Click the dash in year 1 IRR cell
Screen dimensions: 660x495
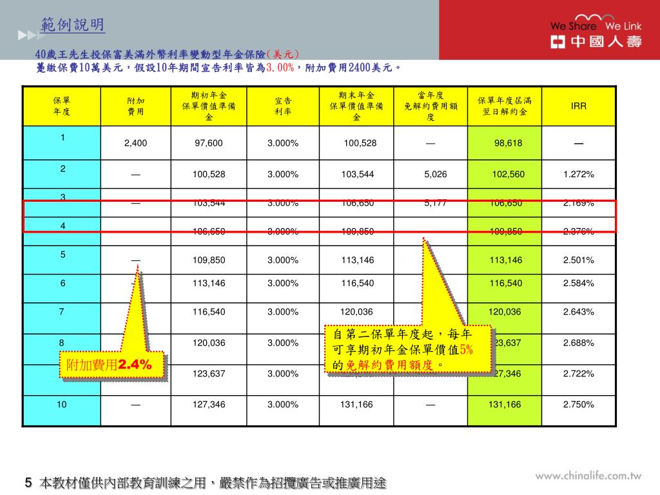click(579, 144)
